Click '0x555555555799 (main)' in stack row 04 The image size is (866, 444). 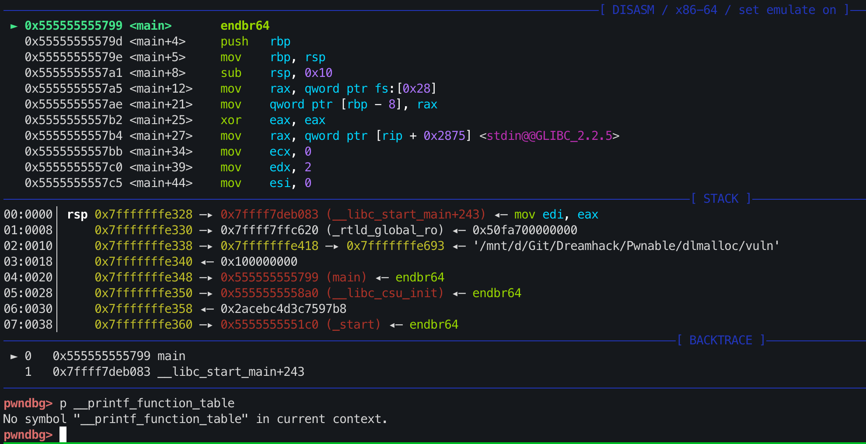(294, 277)
